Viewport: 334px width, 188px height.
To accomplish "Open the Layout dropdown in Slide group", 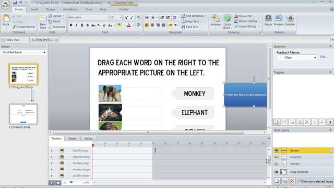I will (x=56, y=16).
